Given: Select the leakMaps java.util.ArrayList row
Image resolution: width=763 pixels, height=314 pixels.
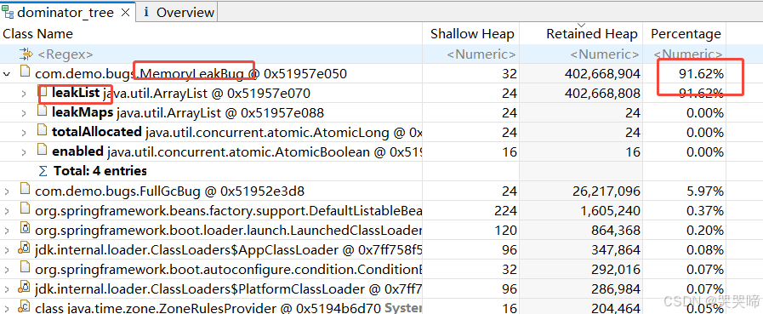Looking at the screenshot, I should pyautogui.click(x=188, y=113).
